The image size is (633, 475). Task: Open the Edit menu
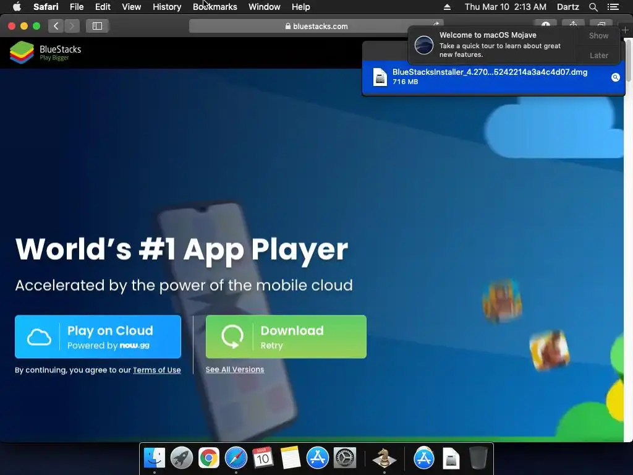[103, 7]
